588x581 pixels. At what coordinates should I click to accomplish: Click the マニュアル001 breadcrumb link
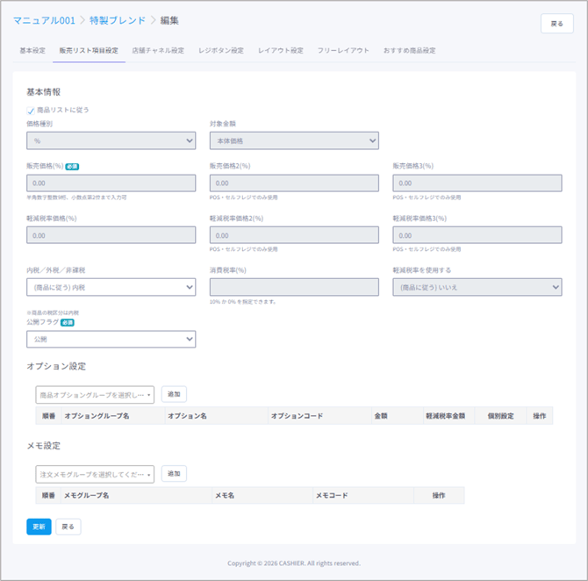click(x=44, y=19)
